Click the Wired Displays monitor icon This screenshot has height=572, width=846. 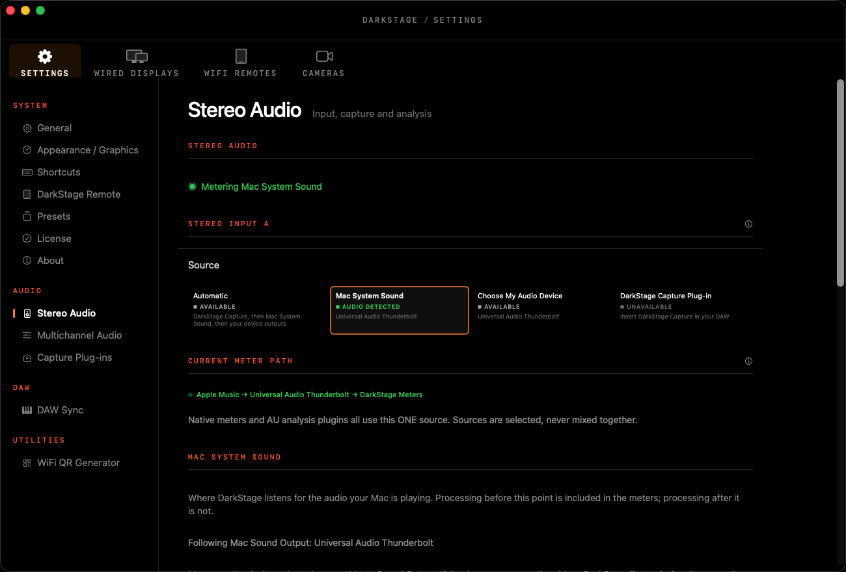point(137,57)
